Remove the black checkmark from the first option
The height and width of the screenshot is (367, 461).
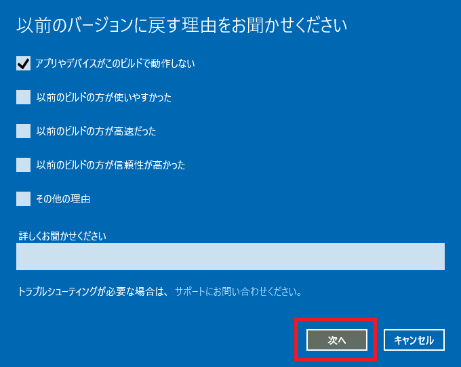(23, 64)
